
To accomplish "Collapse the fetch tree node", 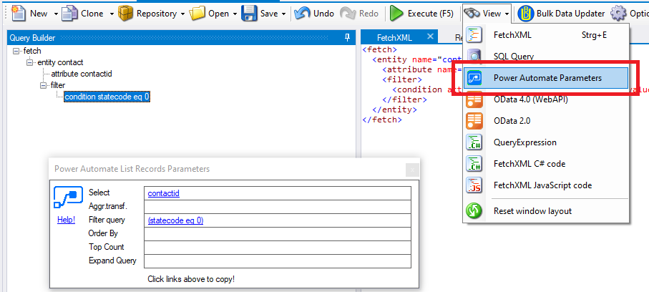I will coord(16,51).
